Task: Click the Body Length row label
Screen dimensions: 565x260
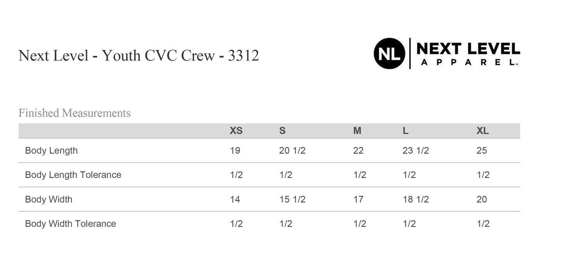Action: point(51,151)
